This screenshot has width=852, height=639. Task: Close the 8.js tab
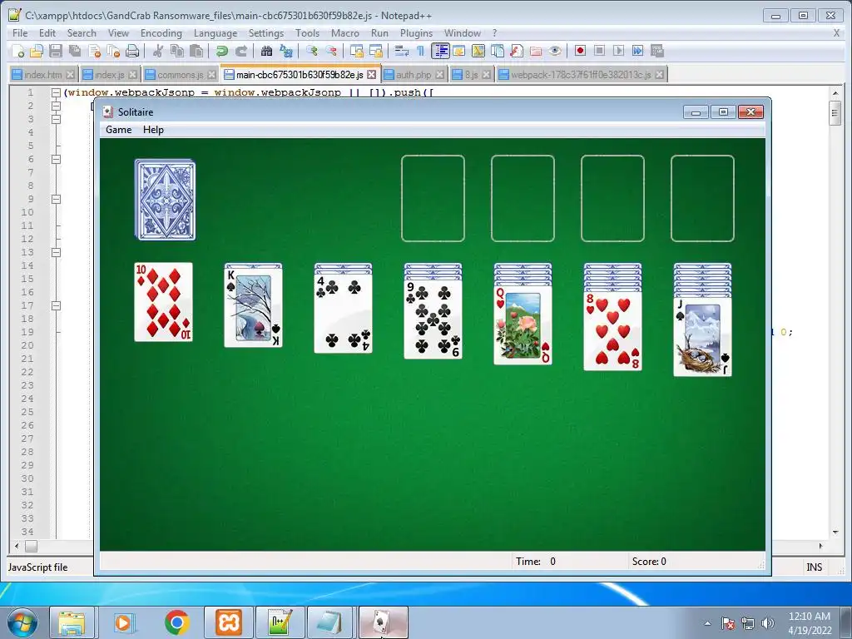tap(486, 74)
